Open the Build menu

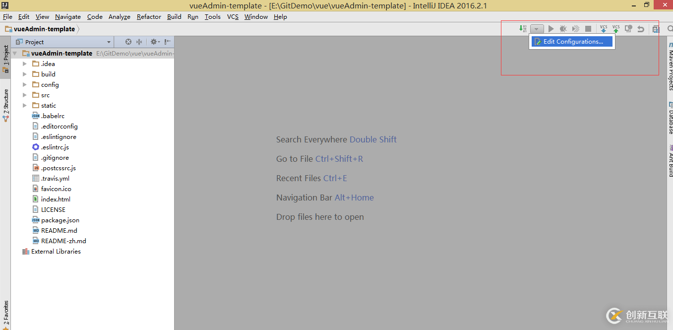[174, 16]
